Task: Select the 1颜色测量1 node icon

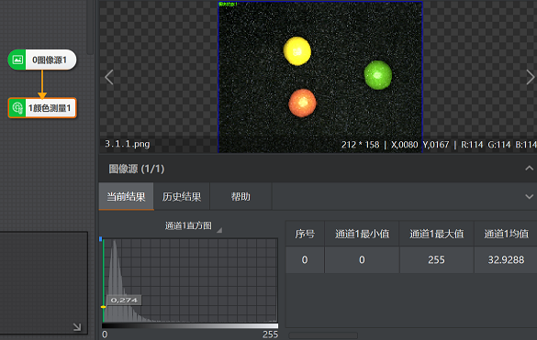Action: (17, 108)
